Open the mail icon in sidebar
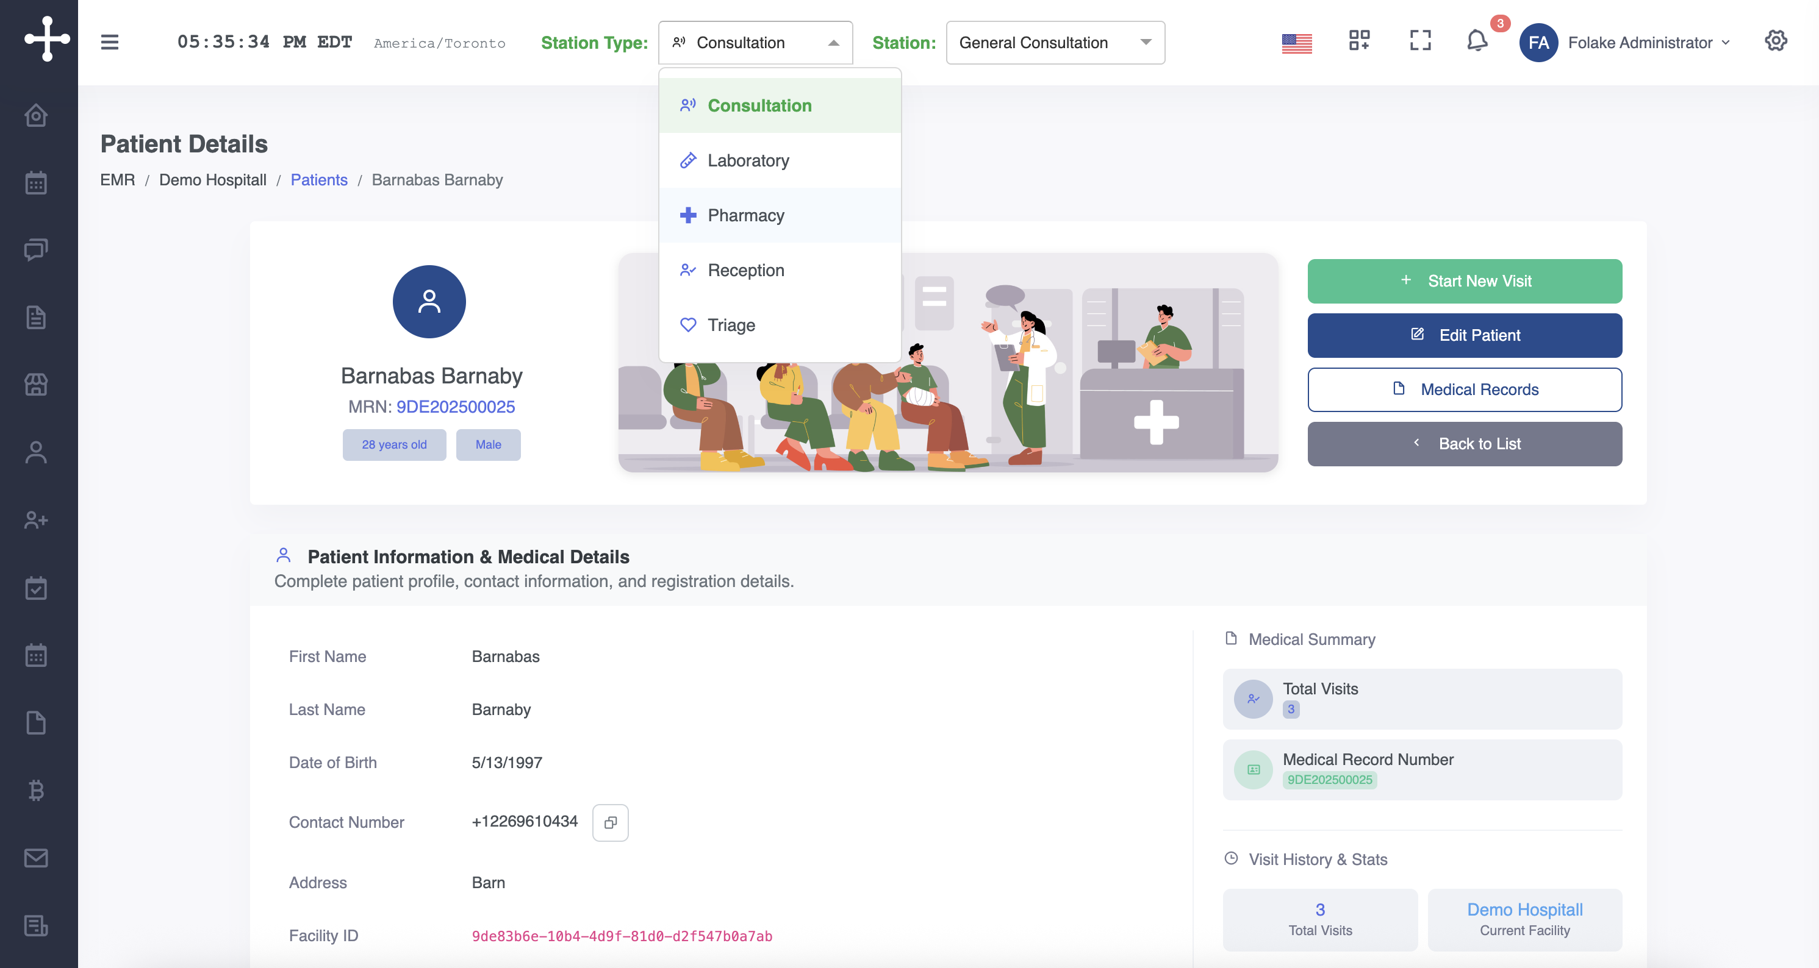The height and width of the screenshot is (968, 1819). pos(36,857)
